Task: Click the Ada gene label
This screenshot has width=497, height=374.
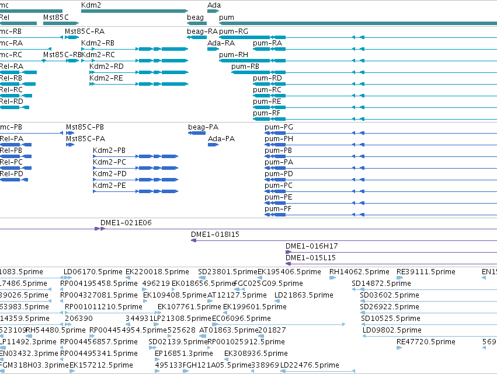Action: click(x=214, y=5)
